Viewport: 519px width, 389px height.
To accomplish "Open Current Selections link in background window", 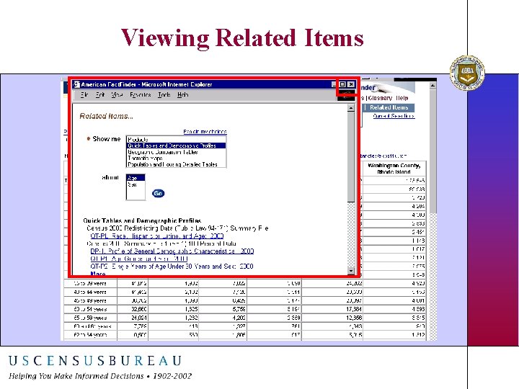I will [x=394, y=116].
